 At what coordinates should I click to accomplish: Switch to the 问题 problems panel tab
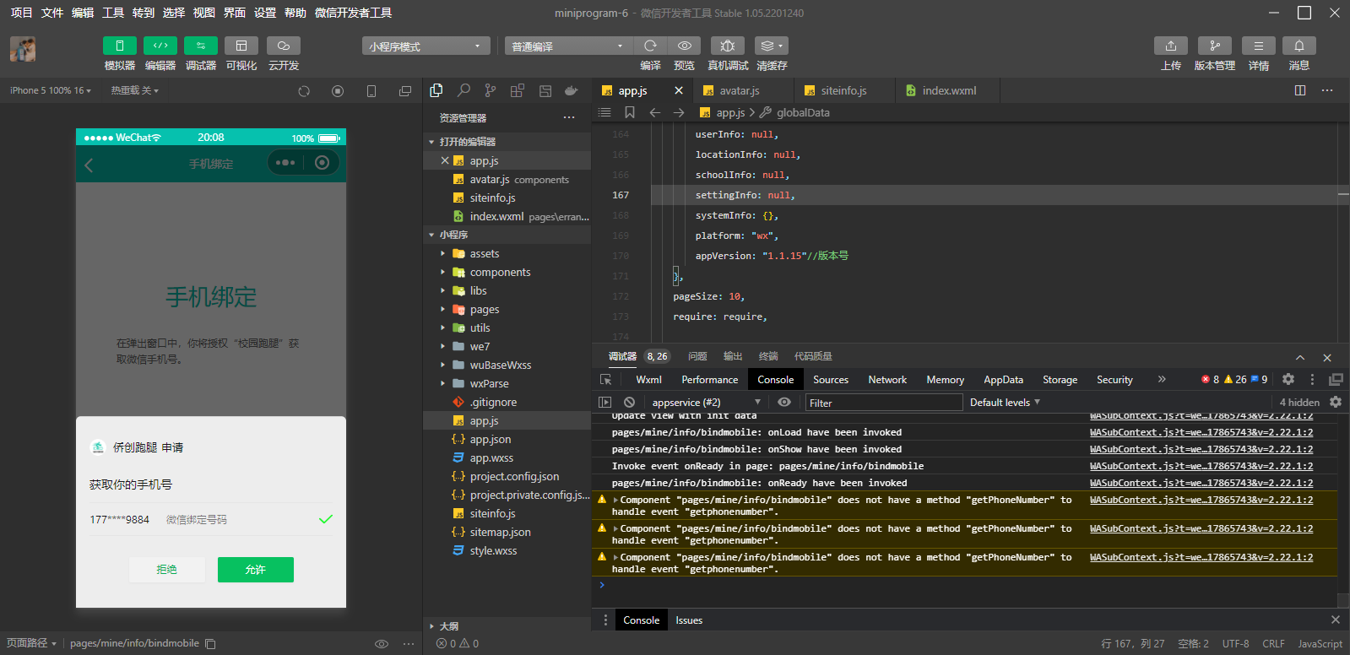coord(697,356)
